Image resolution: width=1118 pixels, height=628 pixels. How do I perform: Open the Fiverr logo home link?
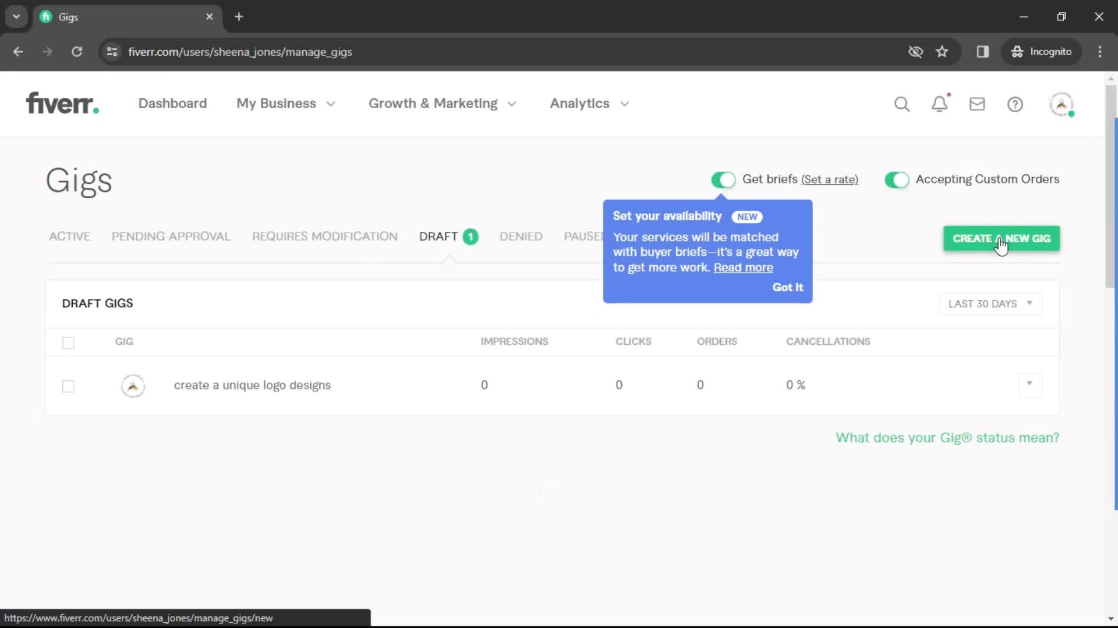point(62,104)
